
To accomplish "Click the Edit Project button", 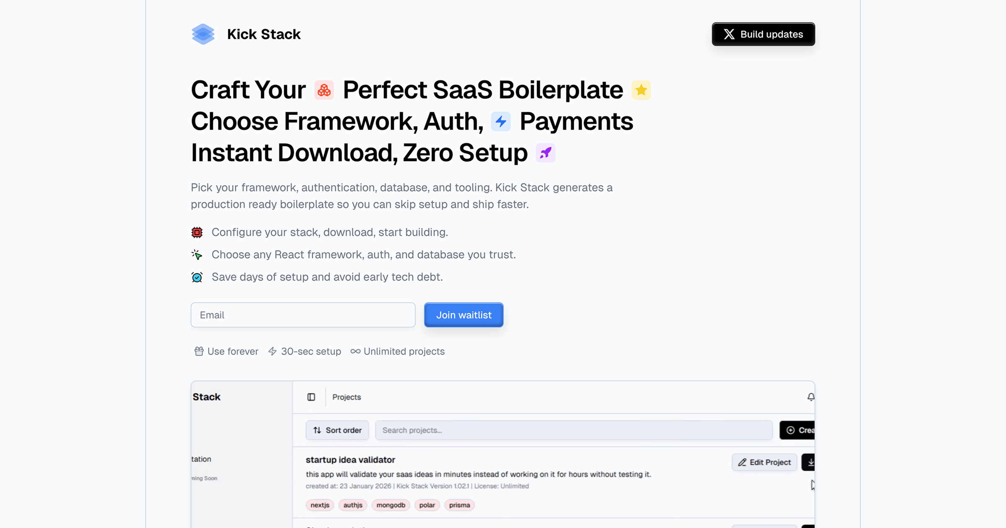I will pos(764,462).
